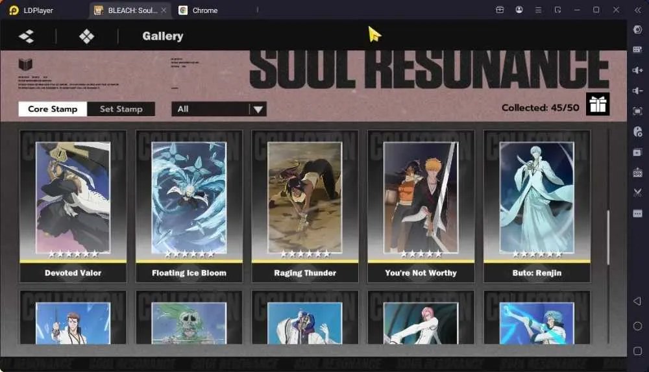Raise volume with LDPlayer volume up icon
Screen dimensions: 649x372
click(637, 70)
